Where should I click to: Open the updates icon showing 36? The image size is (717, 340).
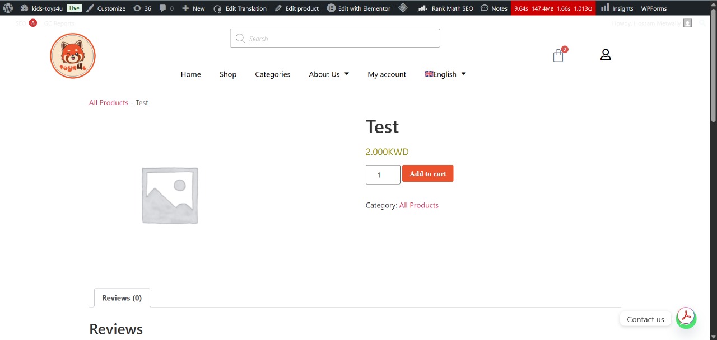point(142,8)
